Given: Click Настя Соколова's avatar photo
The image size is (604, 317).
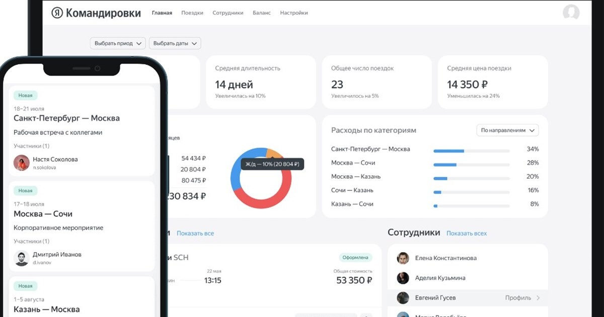Looking at the screenshot, I should [21, 163].
